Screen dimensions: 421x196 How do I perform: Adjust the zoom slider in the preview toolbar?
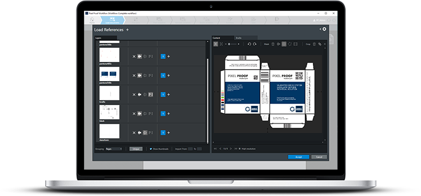[x=232, y=44]
